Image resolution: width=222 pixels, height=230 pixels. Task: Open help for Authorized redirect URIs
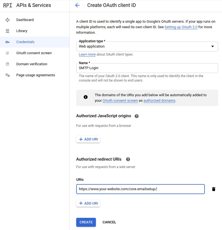[128, 159]
